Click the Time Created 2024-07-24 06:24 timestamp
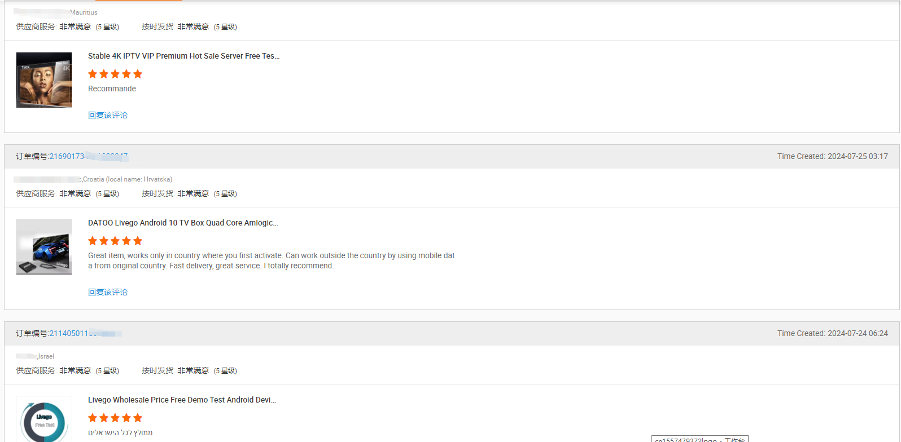This screenshot has width=901, height=442. coord(832,333)
